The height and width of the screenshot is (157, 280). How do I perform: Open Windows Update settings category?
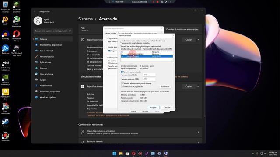[x=53, y=97]
